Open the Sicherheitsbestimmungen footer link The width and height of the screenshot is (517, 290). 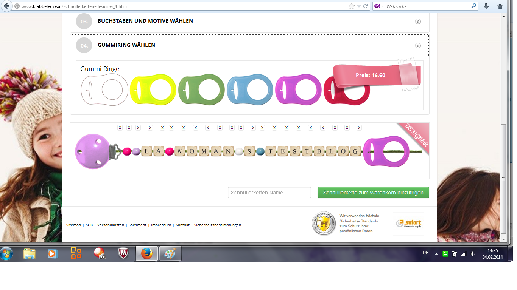(218, 225)
